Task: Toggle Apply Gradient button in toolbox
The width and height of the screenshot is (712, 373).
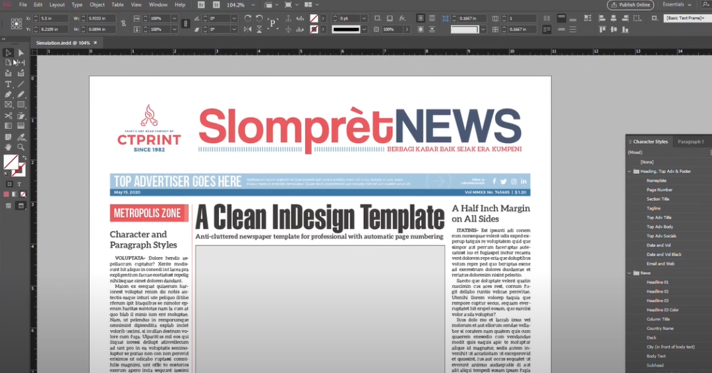Action: [x=15, y=194]
